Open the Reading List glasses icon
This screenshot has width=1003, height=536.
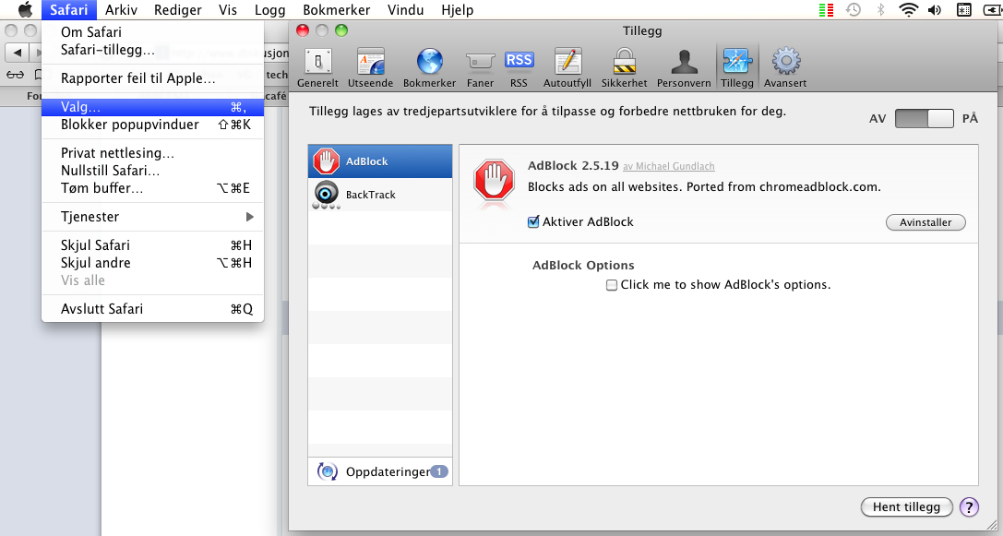[15, 75]
